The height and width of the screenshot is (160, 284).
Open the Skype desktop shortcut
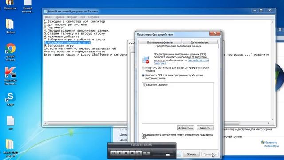(x=10, y=99)
